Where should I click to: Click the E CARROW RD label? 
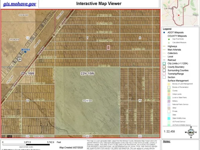click(104, 40)
